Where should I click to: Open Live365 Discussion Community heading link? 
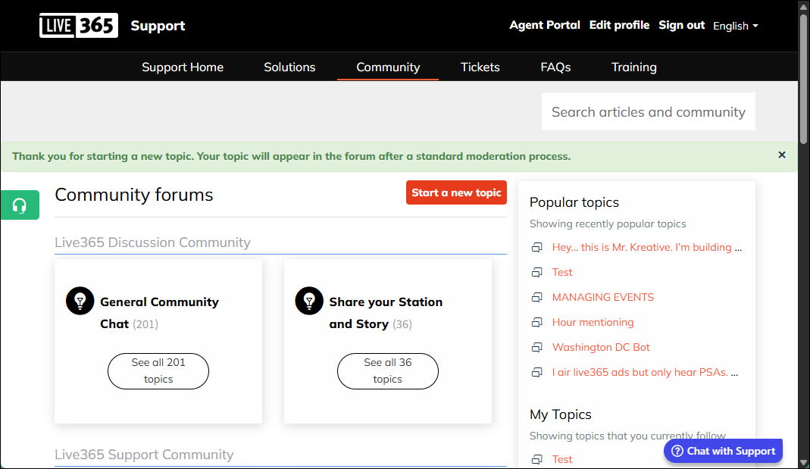click(153, 242)
